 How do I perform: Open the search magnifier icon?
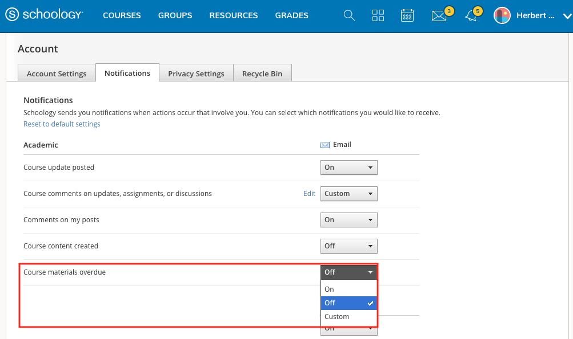point(349,15)
